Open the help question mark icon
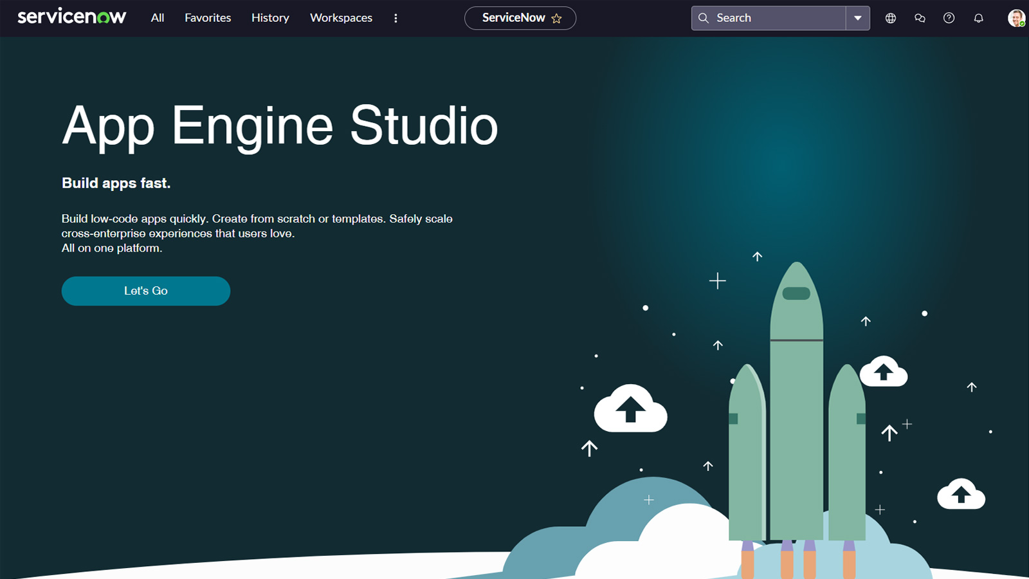 (x=949, y=18)
